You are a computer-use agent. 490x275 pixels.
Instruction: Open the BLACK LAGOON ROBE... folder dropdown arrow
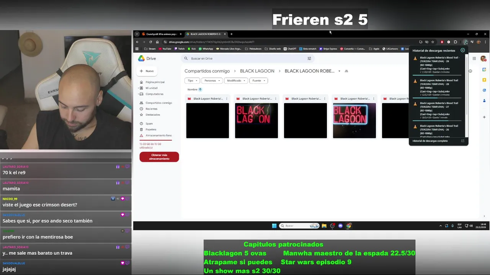tap(339, 71)
